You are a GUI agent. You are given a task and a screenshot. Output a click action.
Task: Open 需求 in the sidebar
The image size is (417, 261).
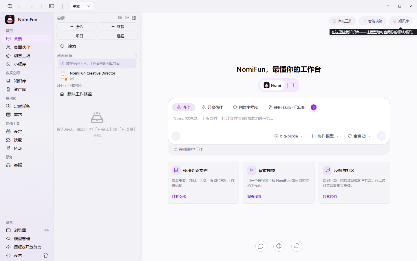click(x=27, y=115)
